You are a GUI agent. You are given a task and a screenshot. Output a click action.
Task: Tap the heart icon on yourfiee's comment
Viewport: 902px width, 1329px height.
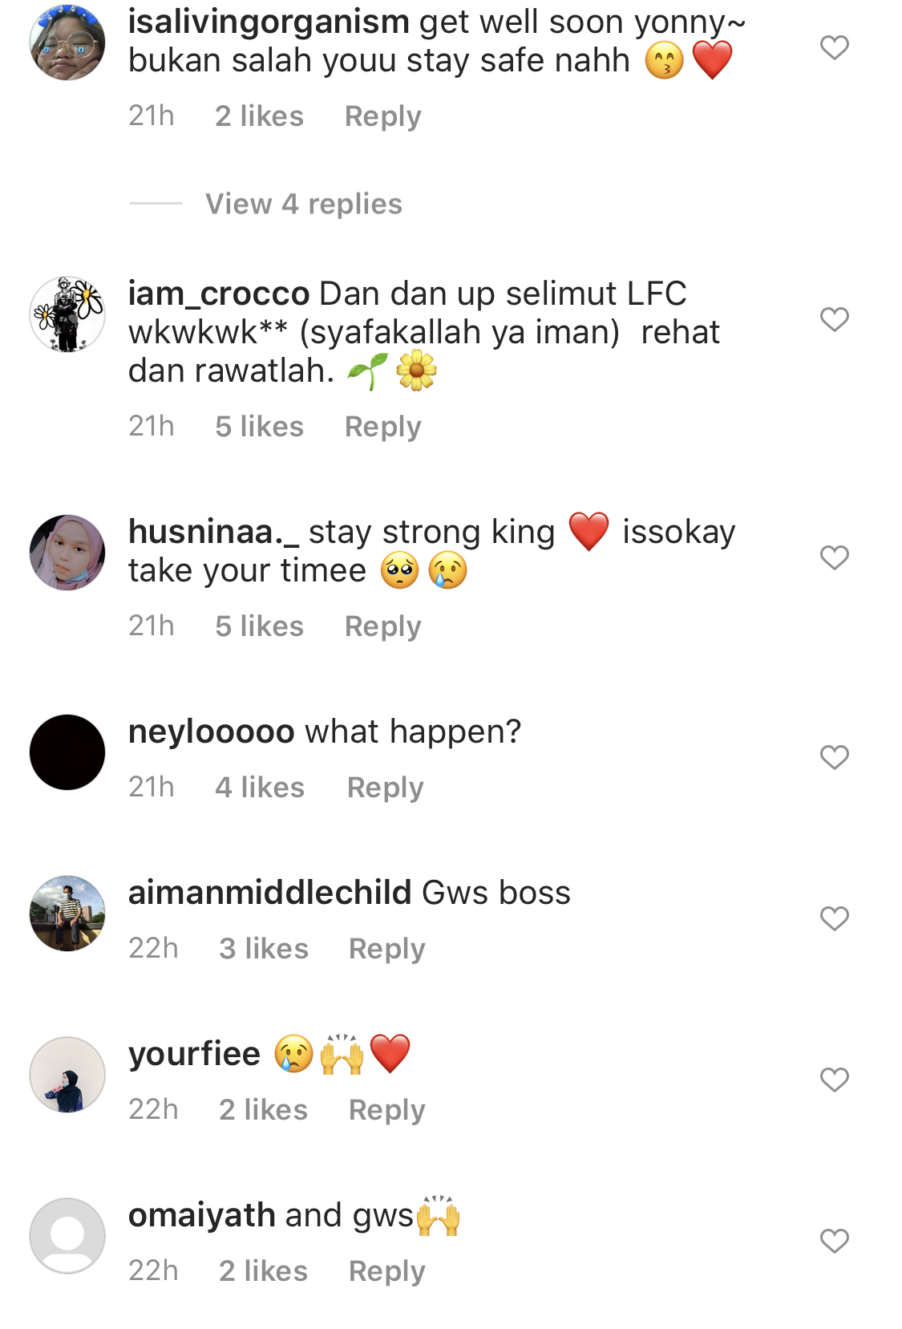tap(834, 1080)
